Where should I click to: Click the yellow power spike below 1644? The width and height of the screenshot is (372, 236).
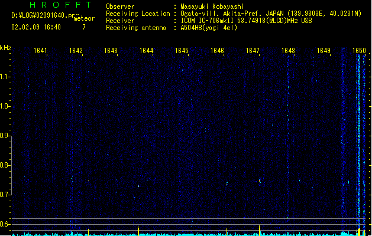pos(138,231)
